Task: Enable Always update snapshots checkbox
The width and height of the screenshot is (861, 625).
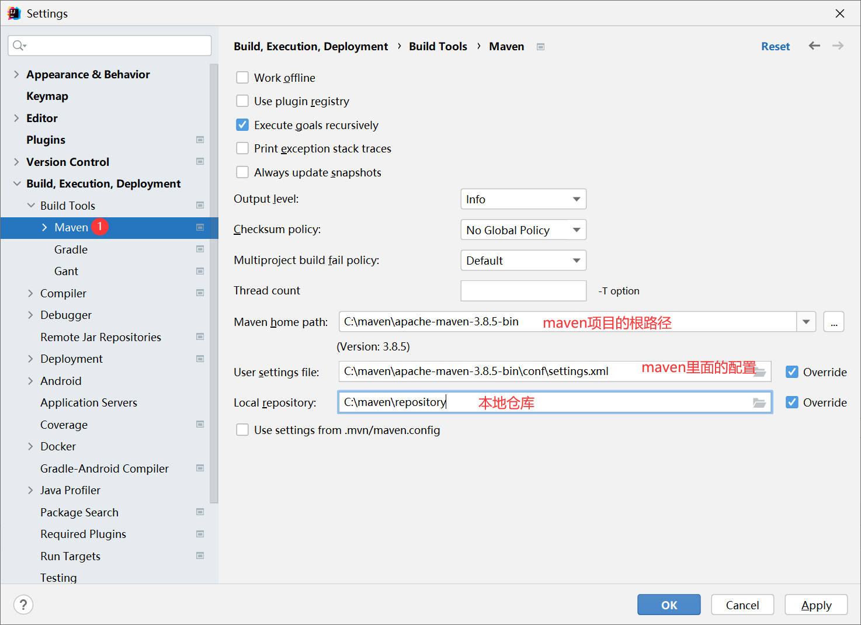Action: 242,172
